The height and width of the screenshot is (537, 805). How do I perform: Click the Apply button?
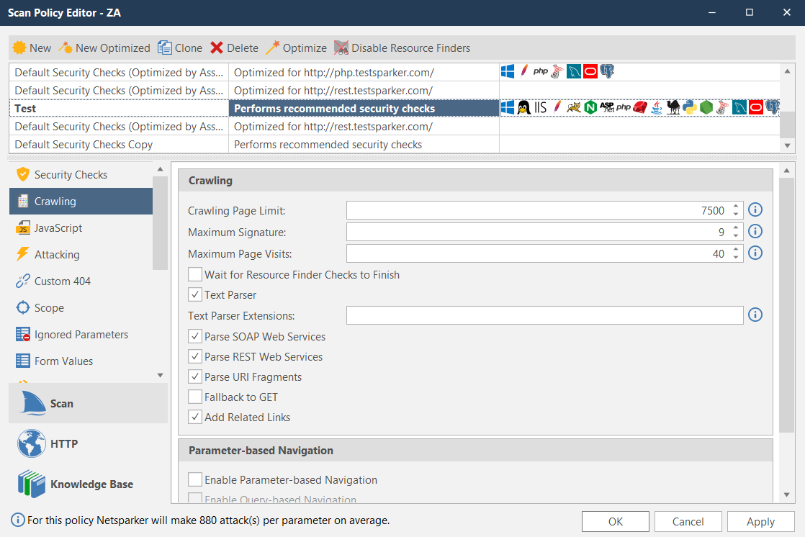coord(760,522)
